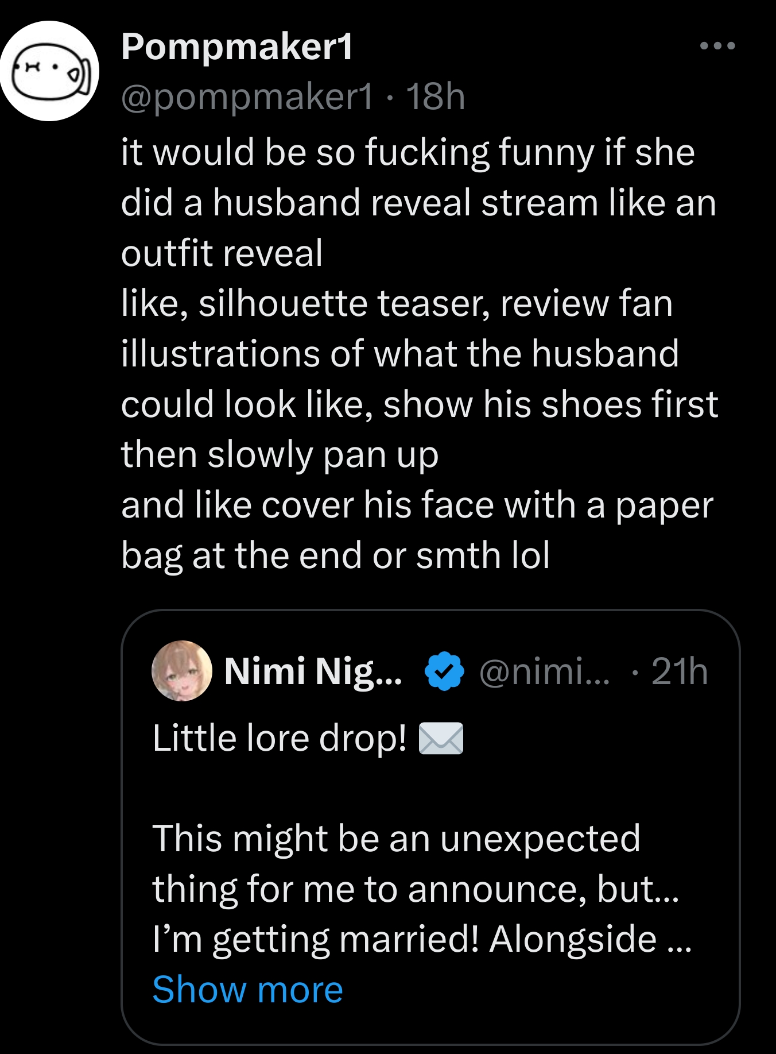Visit the @pompmaker1 handle
Screen dimensions: 776x1054
click(247, 96)
